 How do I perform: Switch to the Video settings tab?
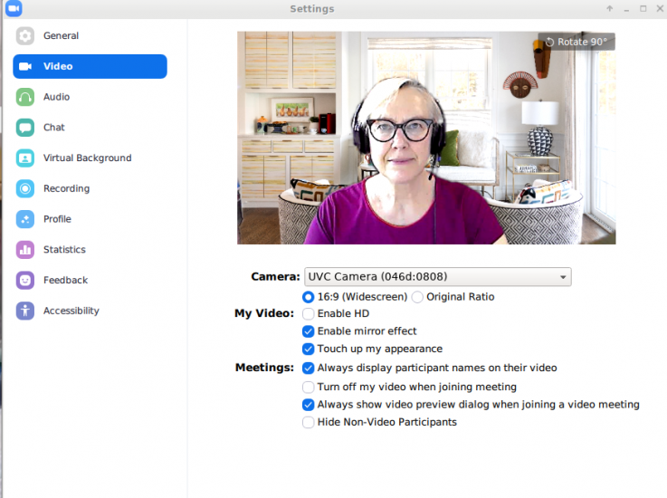point(90,66)
